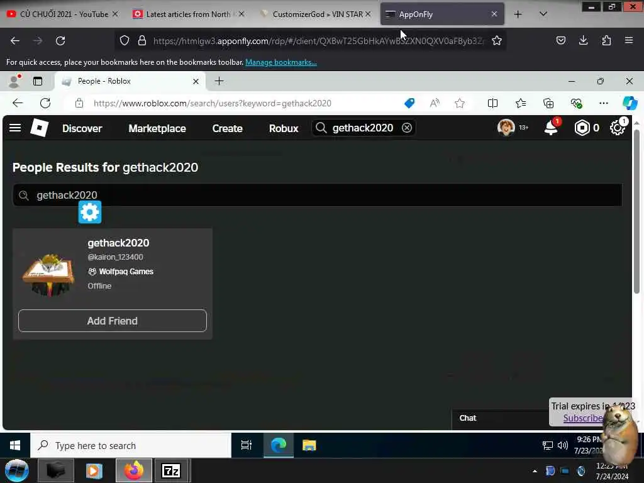This screenshot has height=483, width=644.
Task: Open Firefox Pocket save icon
Action: coord(560,40)
